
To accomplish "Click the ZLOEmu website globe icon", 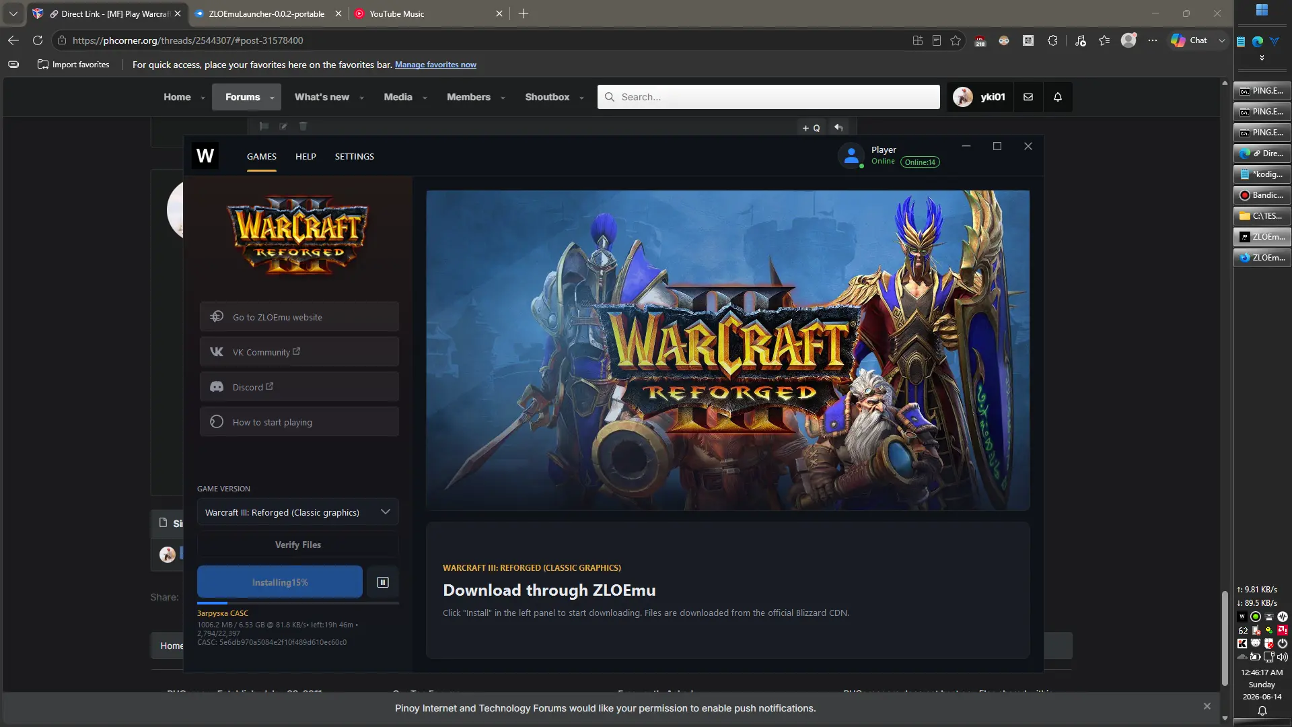I will click(217, 316).
